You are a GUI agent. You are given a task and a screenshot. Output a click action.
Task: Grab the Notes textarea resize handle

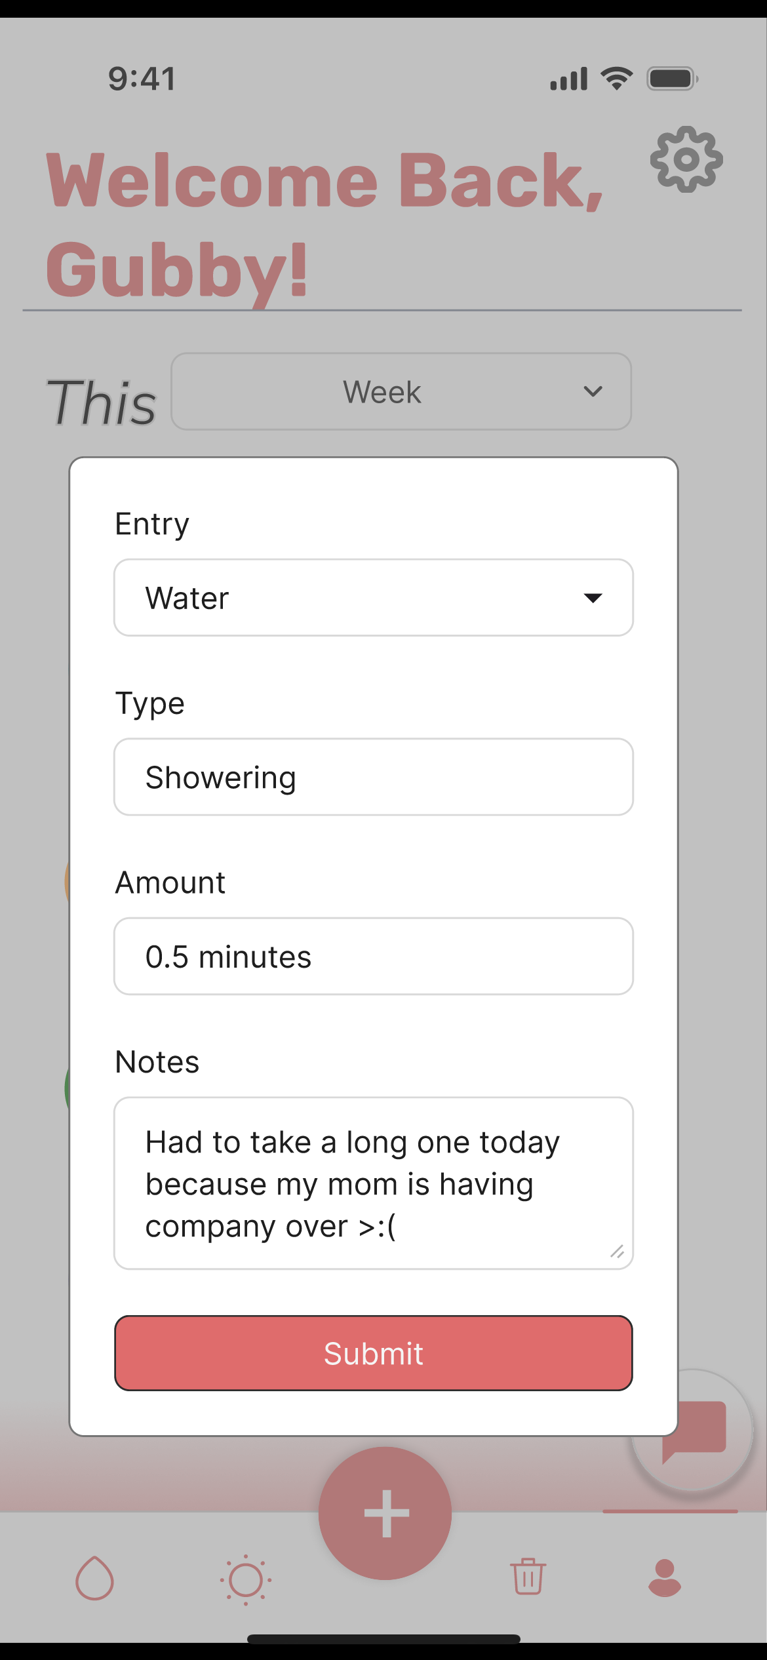click(617, 1252)
